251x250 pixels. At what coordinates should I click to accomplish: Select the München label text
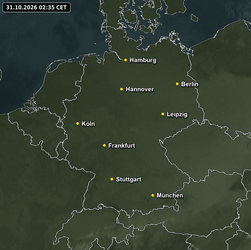click(x=170, y=195)
